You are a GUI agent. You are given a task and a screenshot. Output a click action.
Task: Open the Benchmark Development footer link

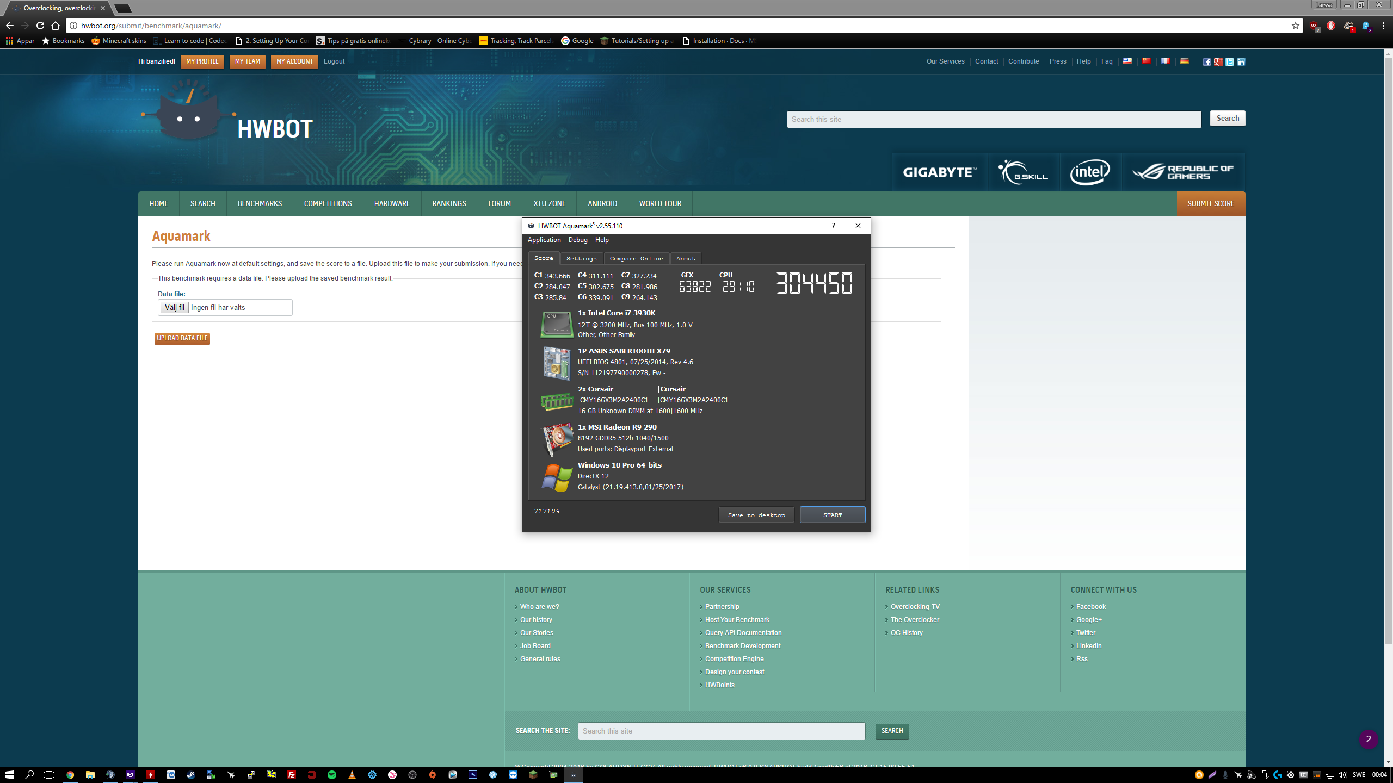[x=743, y=646]
